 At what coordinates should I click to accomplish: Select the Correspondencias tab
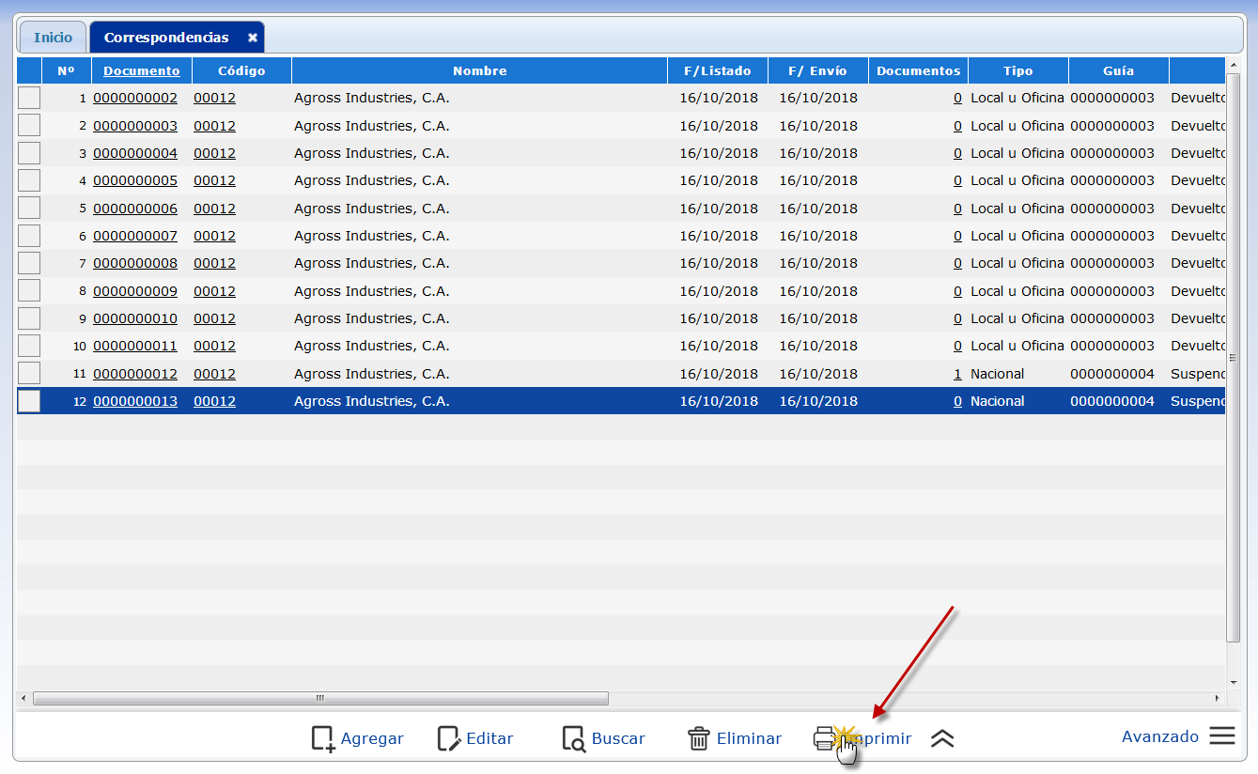166,38
